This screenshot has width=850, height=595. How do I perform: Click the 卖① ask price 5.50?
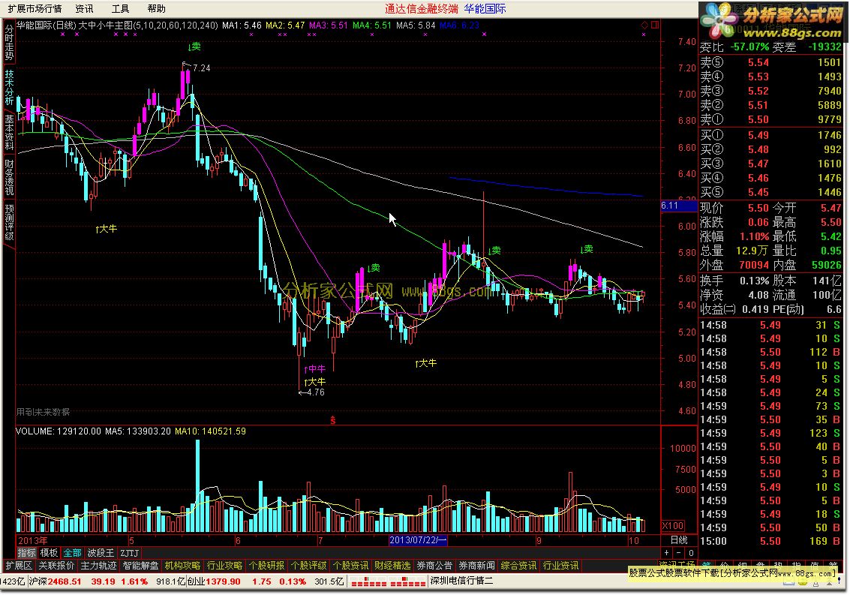pyautogui.click(x=758, y=119)
